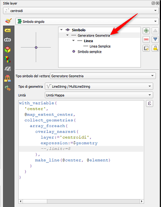The height and width of the screenshot is (207, 161).
Task: Open the Diagrams tab icon
Action: [7, 59]
